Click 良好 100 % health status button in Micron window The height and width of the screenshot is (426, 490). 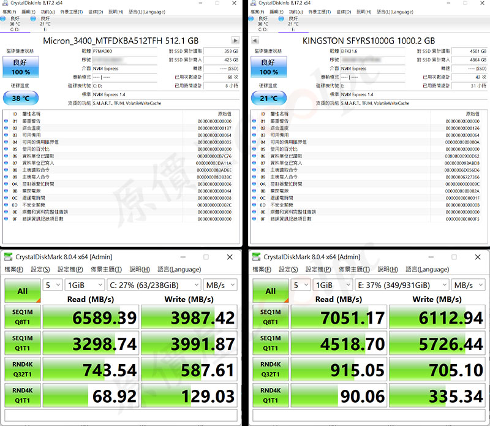coord(21,67)
